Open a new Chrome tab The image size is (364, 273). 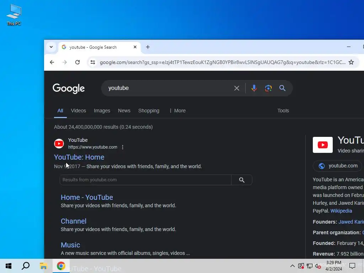(x=148, y=47)
